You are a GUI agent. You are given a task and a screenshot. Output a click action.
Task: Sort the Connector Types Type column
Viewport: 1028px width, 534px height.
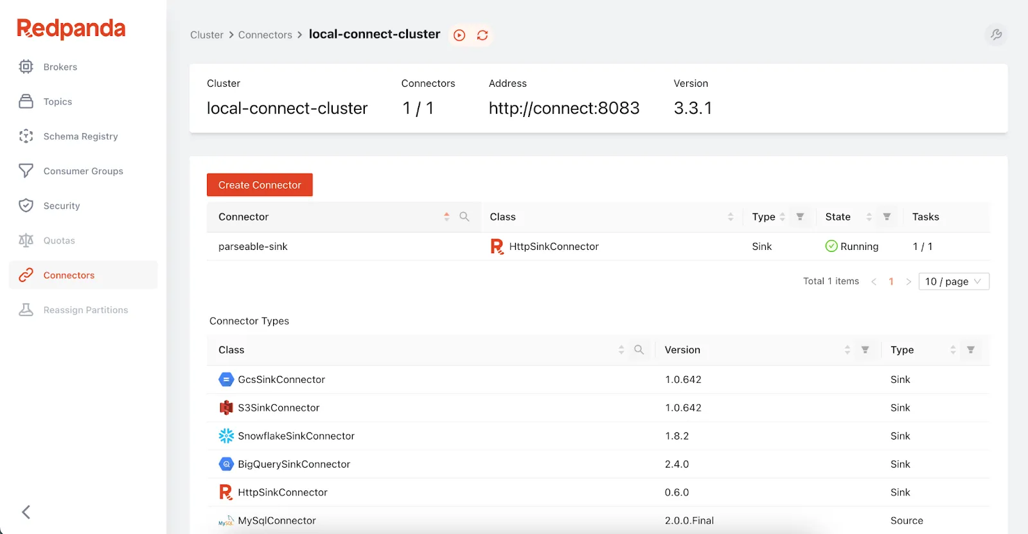pos(953,350)
